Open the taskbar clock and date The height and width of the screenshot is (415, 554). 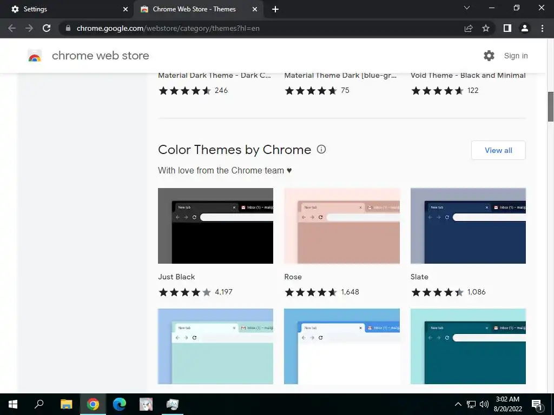click(x=507, y=404)
